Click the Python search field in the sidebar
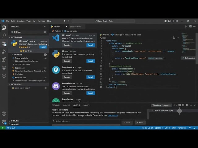 [x=28, y=32]
